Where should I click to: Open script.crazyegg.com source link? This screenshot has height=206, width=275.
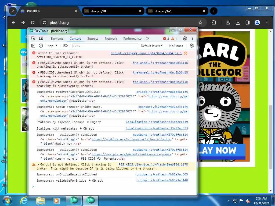click(x=146, y=53)
